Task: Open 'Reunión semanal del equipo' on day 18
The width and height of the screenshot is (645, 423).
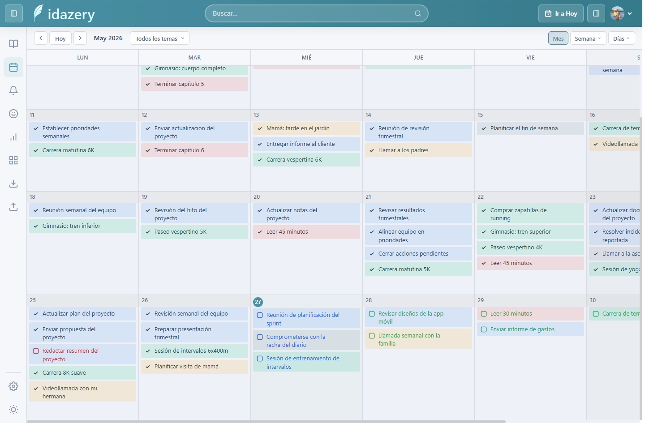Action: click(82, 210)
